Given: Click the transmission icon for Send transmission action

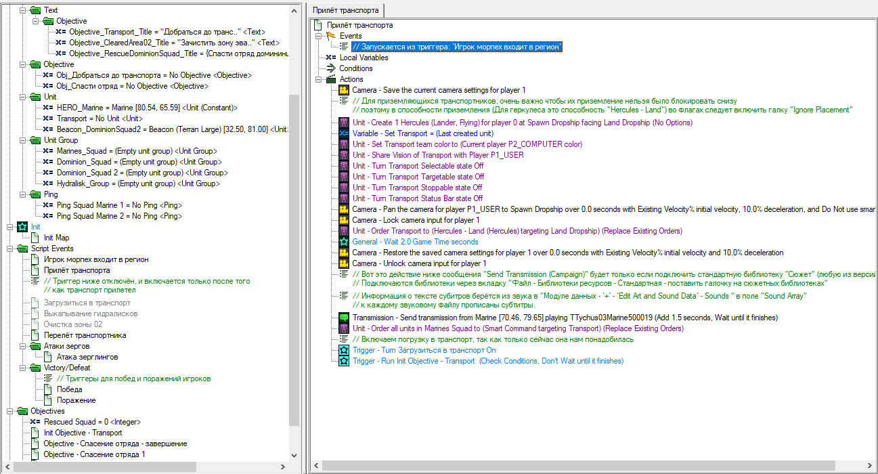Looking at the screenshot, I should point(343,318).
